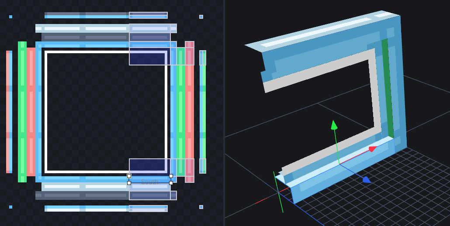The height and width of the screenshot is (226, 450).
Task: Click the pink vertical strip beside the left green strip
Action: click(x=31, y=112)
